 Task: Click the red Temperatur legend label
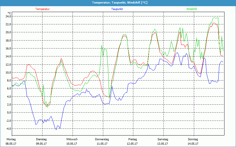click(x=42, y=9)
